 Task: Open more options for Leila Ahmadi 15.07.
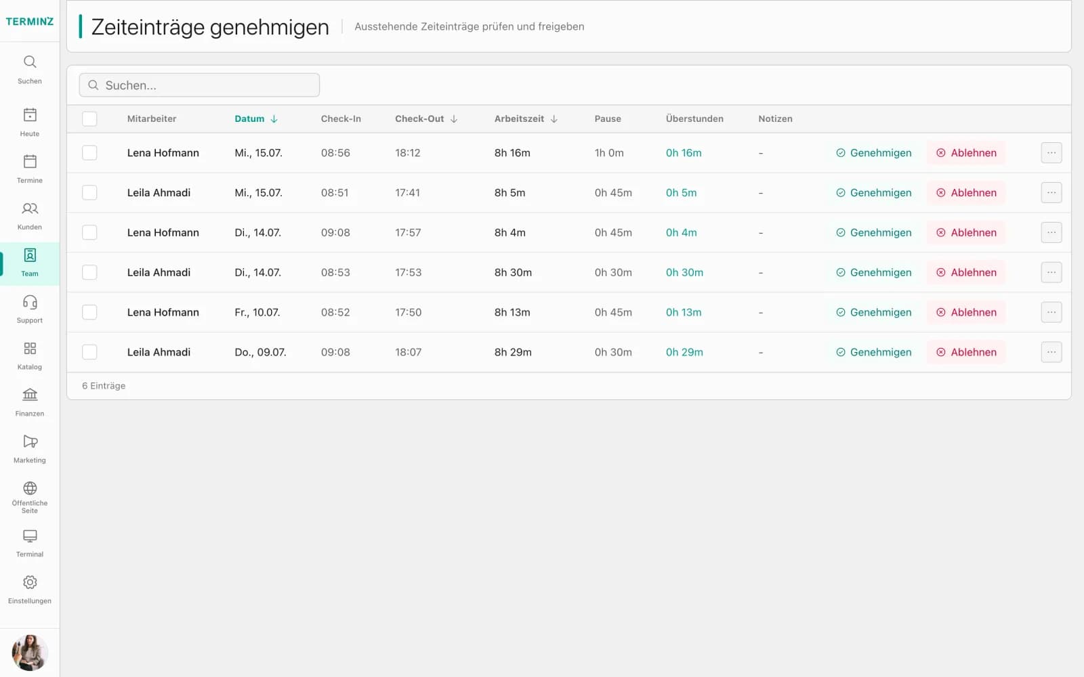pos(1051,193)
